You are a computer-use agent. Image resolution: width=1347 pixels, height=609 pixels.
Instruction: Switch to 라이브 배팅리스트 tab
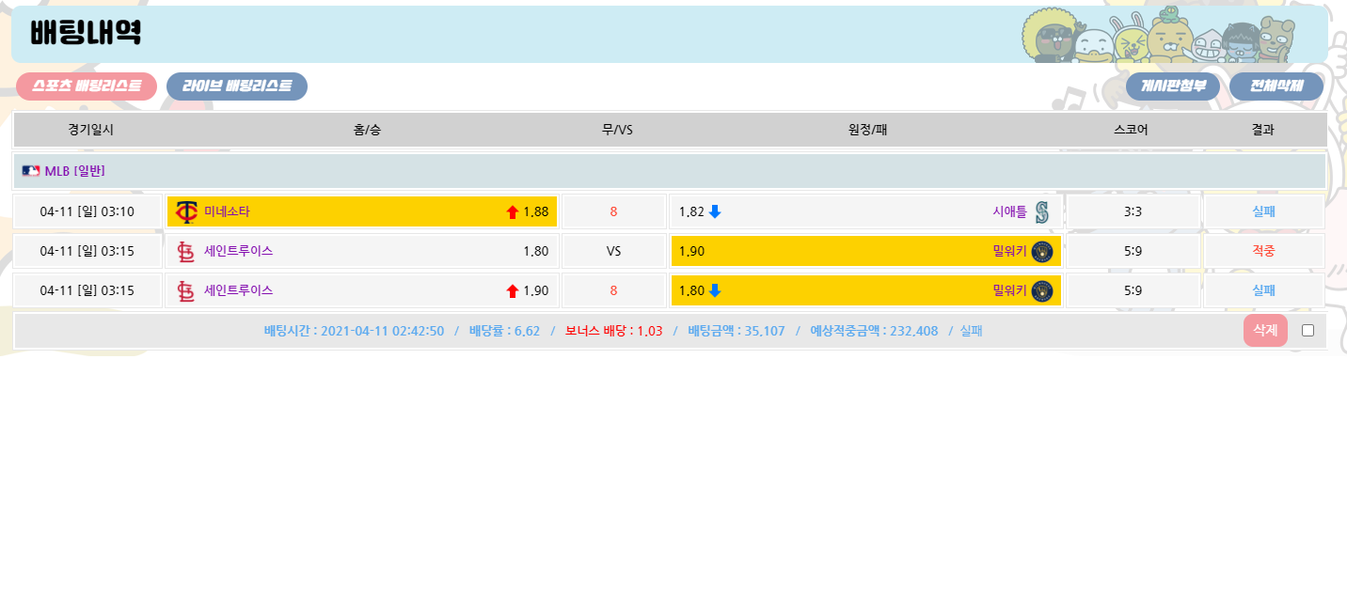(x=237, y=86)
